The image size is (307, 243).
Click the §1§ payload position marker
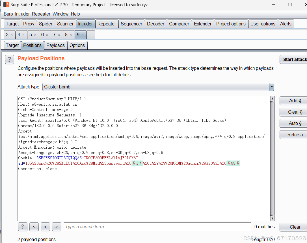[137, 163]
